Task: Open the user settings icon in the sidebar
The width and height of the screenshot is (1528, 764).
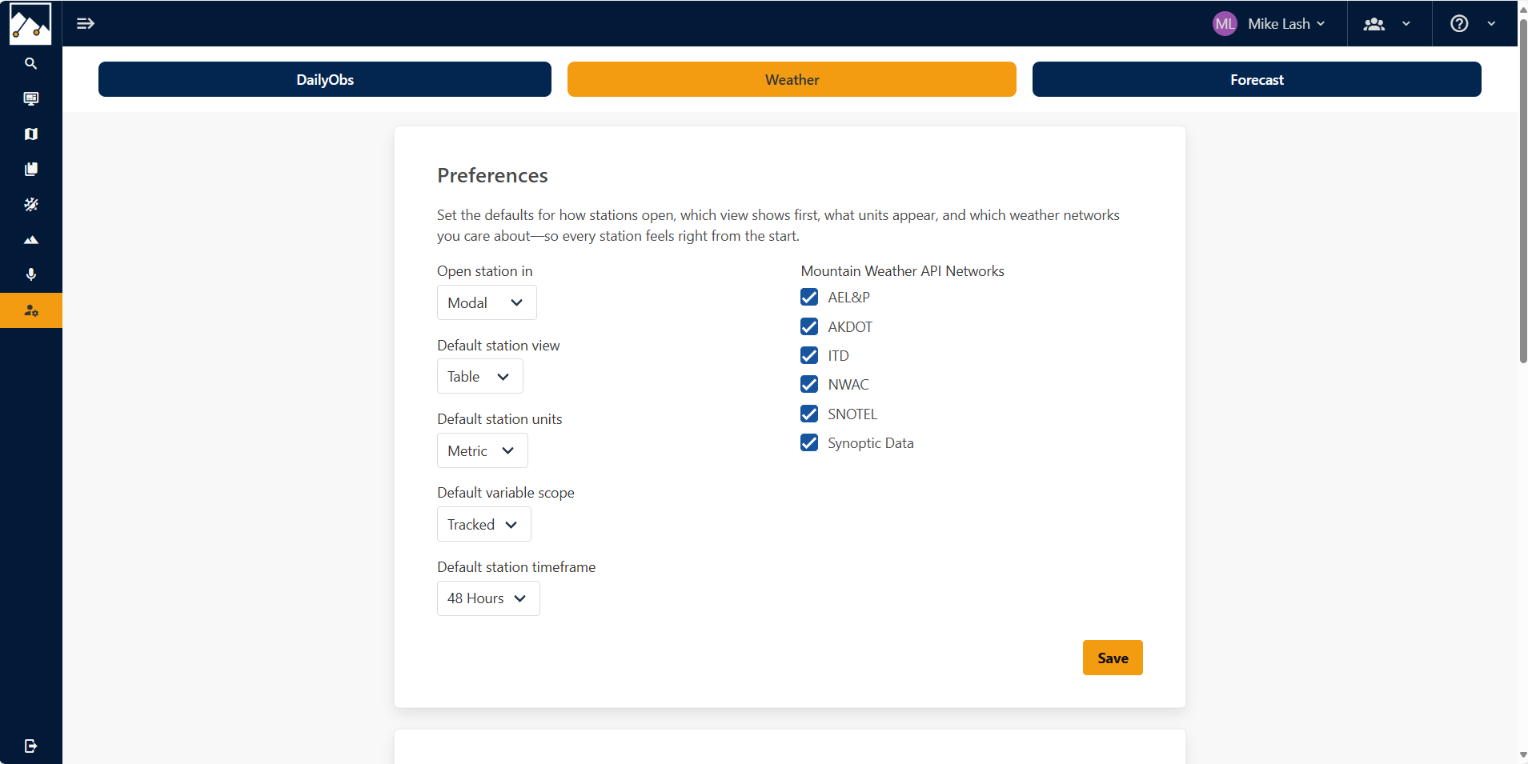Action: pyautogui.click(x=30, y=310)
